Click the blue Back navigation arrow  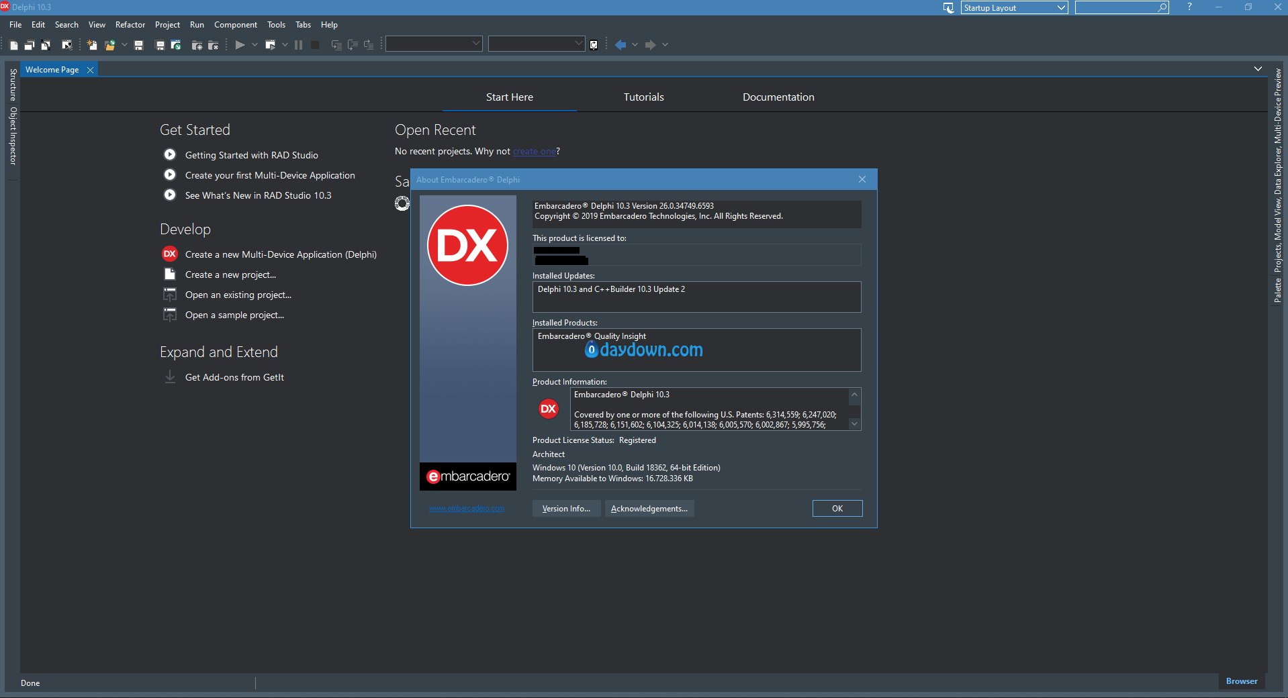620,45
